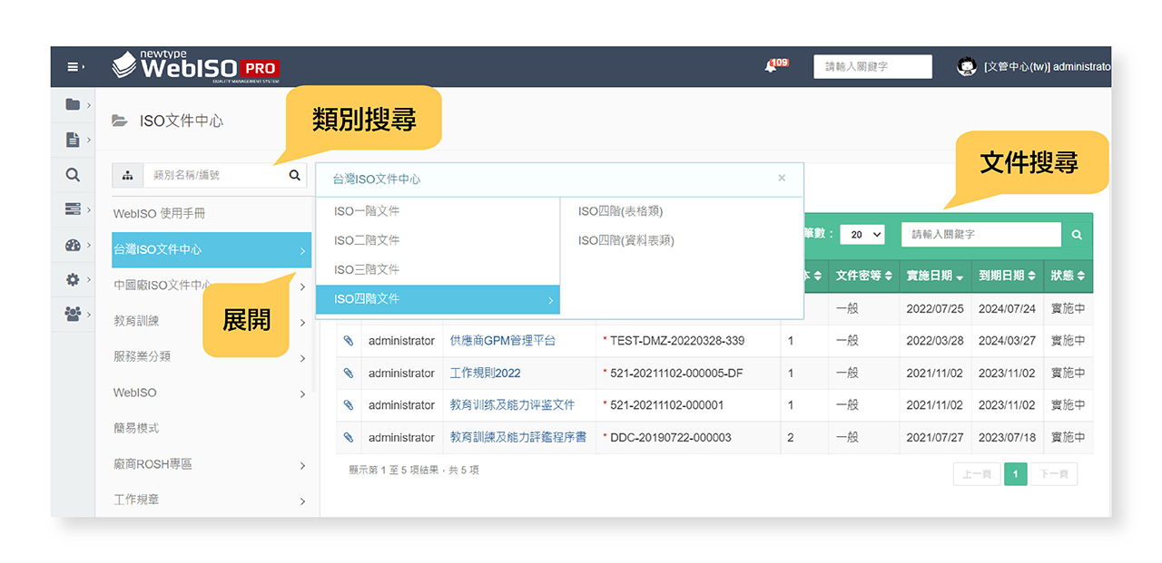Open the settings gear in left sidebar
1162x563 pixels.
tap(73, 280)
